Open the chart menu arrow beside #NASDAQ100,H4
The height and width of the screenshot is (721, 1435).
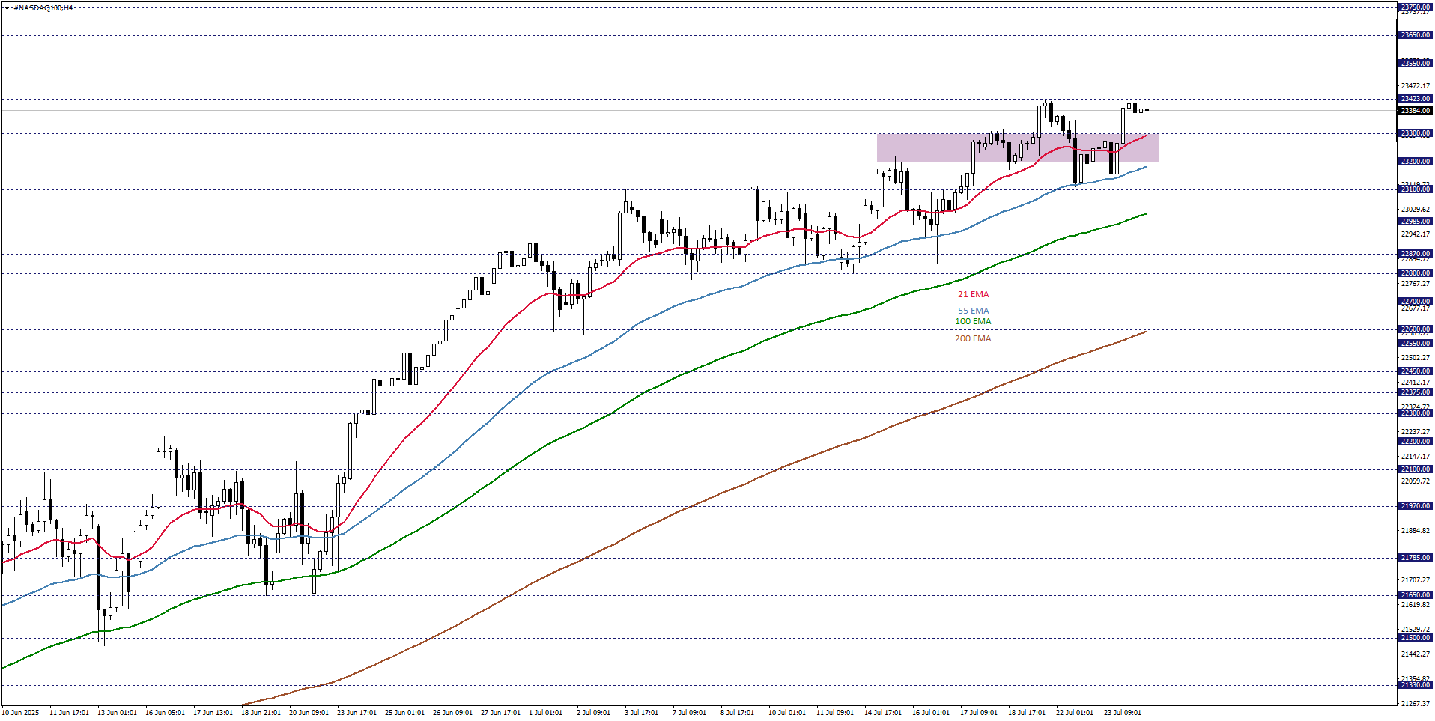[x=7, y=7]
